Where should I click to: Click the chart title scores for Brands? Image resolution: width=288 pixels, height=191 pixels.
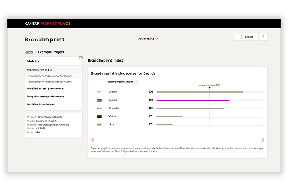[123, 73]
